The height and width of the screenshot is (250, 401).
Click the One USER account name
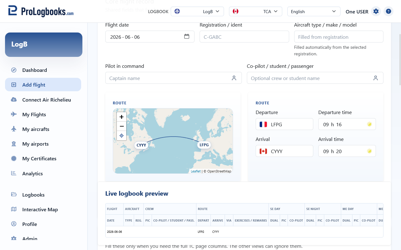[357, 12]
